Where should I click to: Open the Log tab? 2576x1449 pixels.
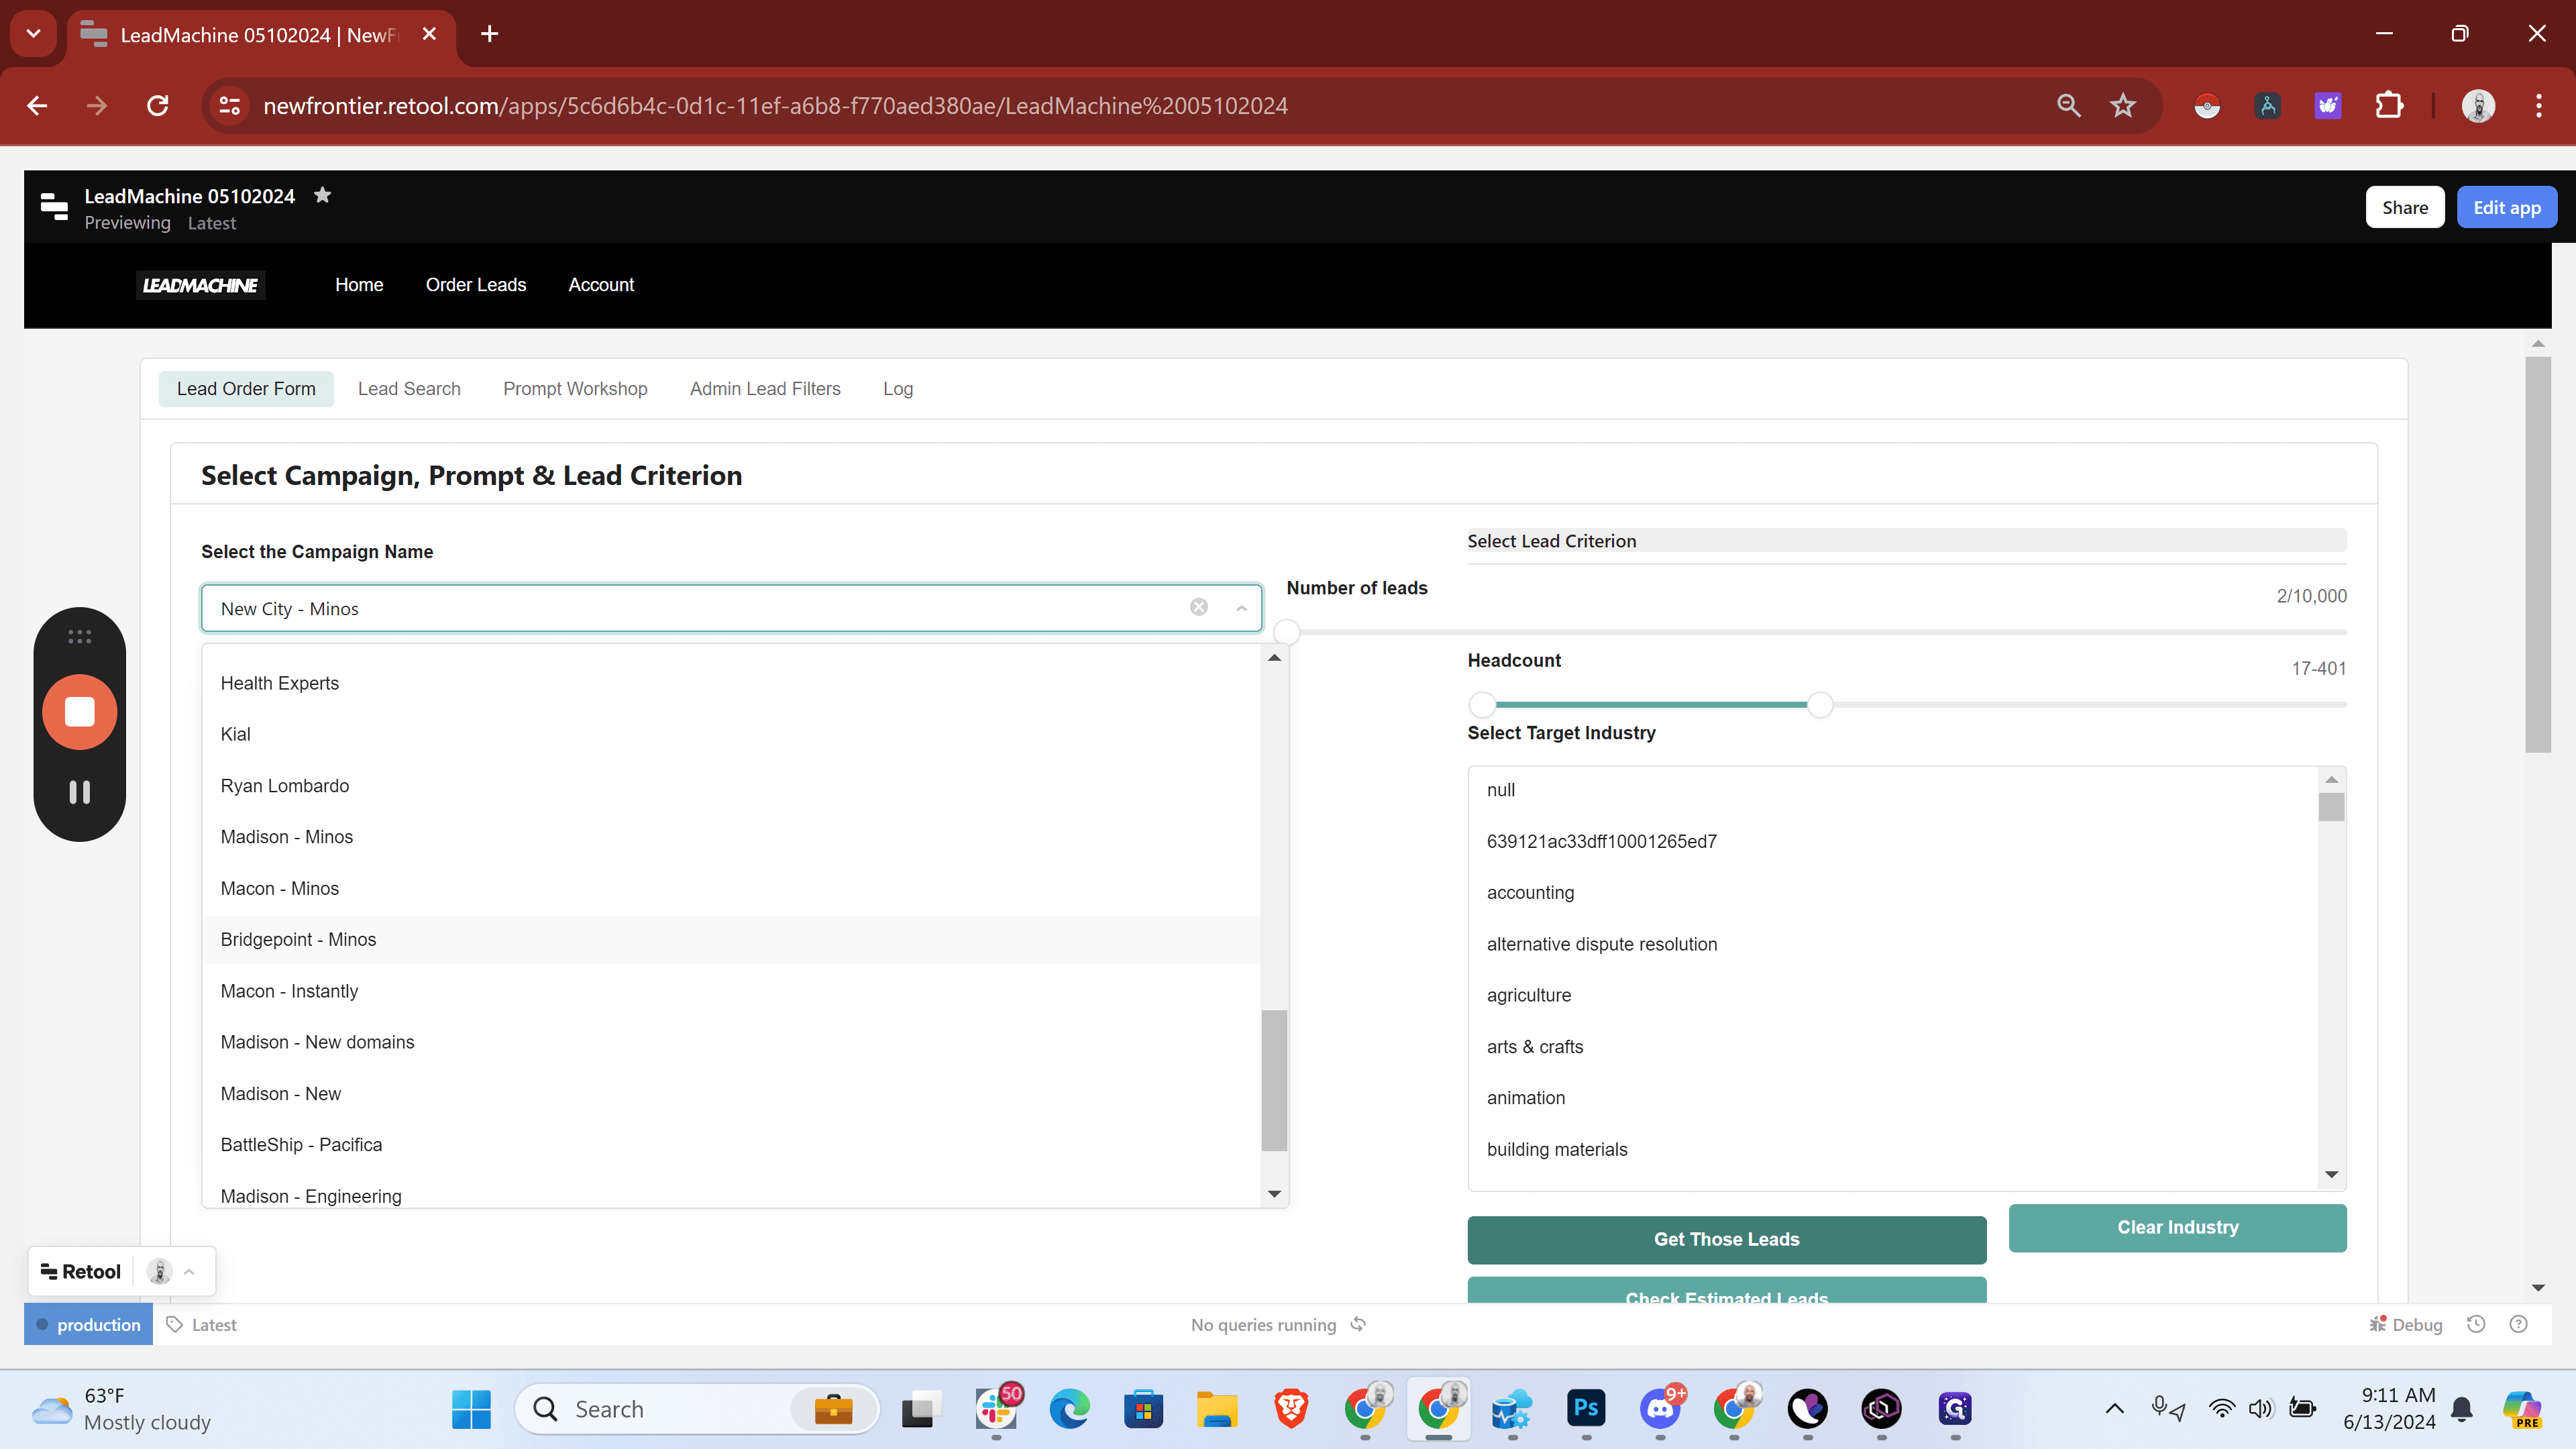(897, 389)
